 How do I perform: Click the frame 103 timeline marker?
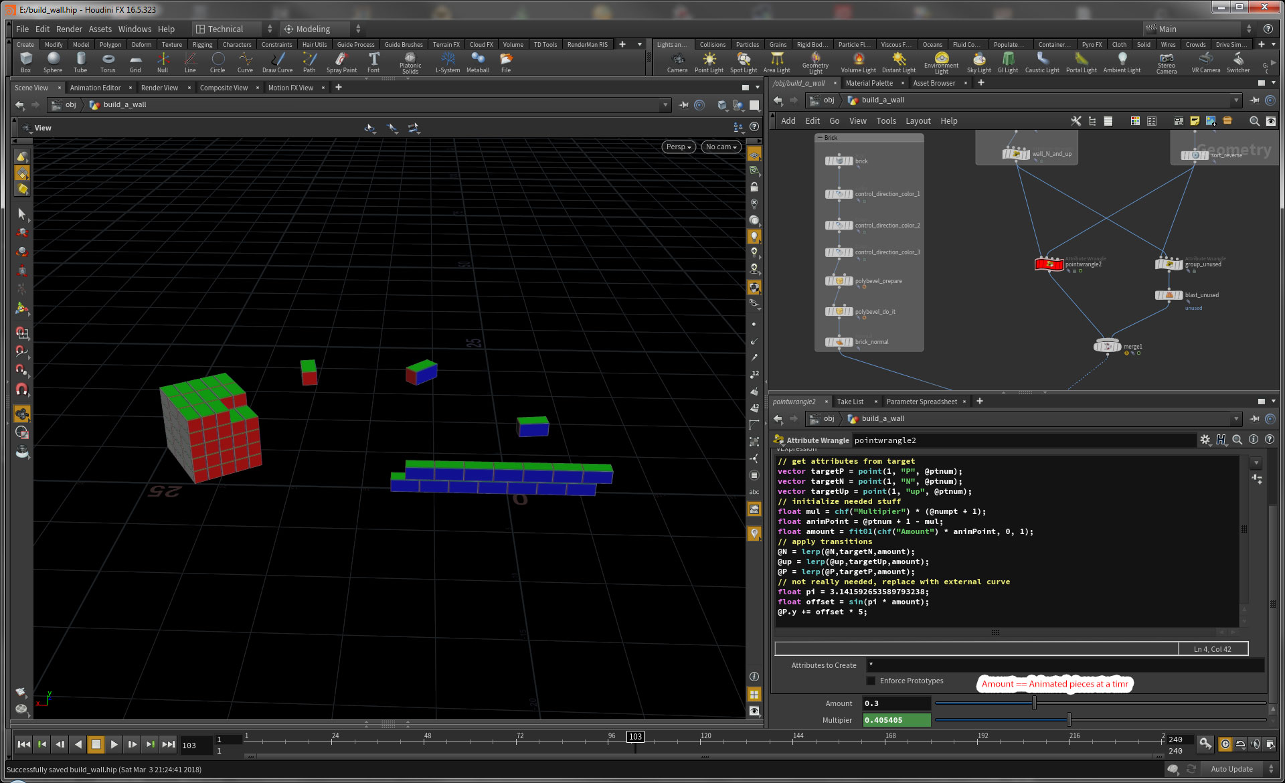coord(635,737)
